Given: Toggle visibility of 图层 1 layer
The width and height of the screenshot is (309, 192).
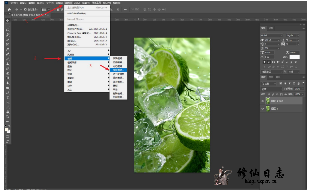Looking at the screenshot, I should pyautogui.click(x=263, y=109).
